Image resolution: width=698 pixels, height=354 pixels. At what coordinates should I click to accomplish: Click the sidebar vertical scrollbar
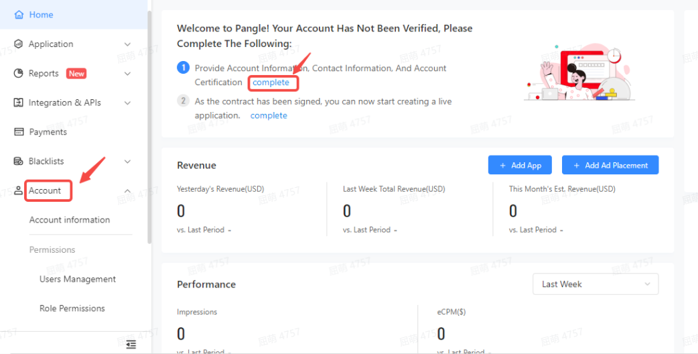pyautogui.click(x=149, y=127)
